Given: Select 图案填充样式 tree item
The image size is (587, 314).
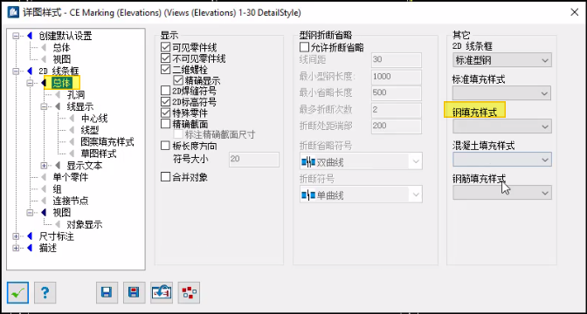Looking at the screenshot, I should pyautogui.click(x=107, y=142).
